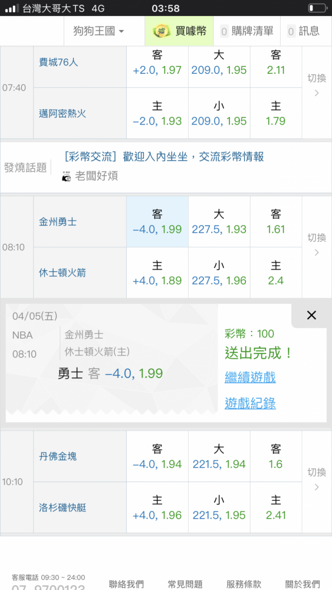The image size is (332, 590).
Task: Open the 購牌清單 tab
Action: (x=246, y=31)
